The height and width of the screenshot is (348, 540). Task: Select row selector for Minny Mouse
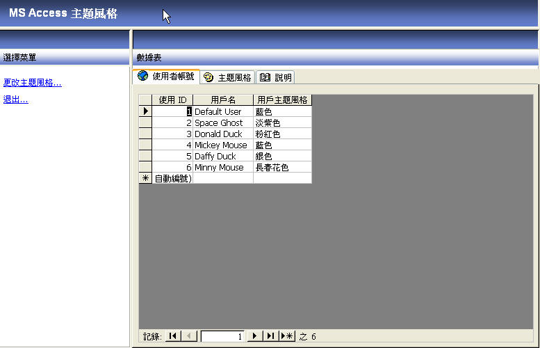point(145,167)
